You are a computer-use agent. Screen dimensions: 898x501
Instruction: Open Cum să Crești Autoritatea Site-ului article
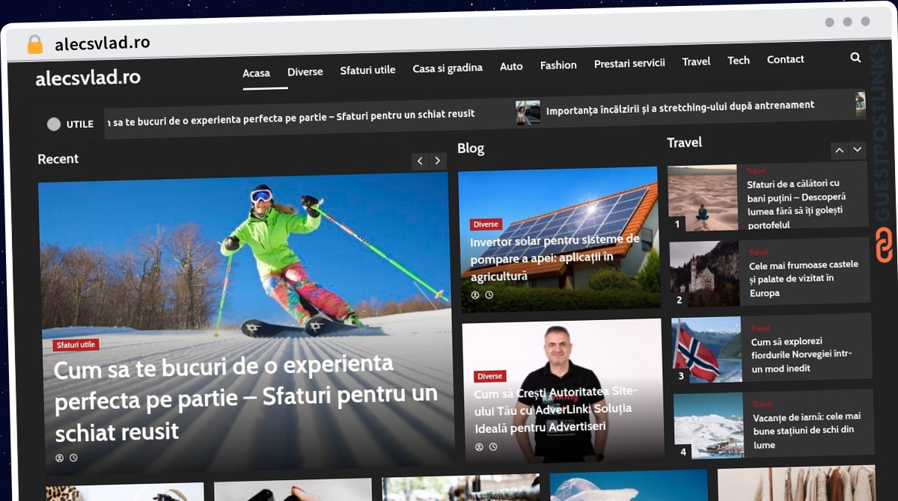coord(556,411)
